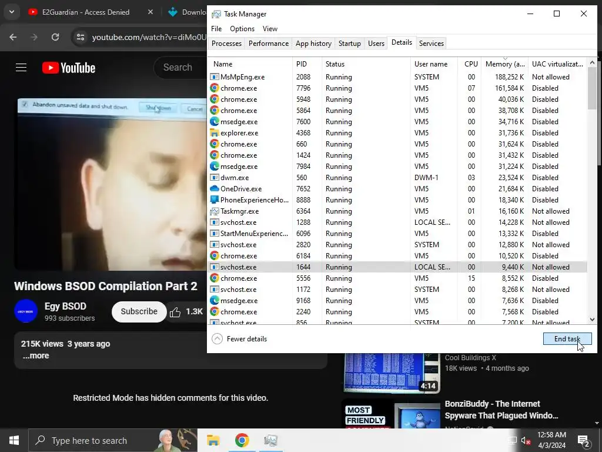Click the YouTube logo
The height and width of the screenshot is (452, 602).
(x=69, y=68)
